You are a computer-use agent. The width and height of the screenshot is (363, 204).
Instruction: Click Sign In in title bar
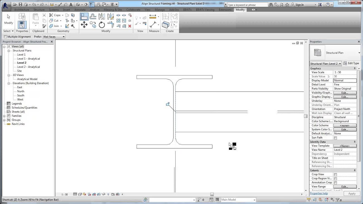tap(299, 5)
